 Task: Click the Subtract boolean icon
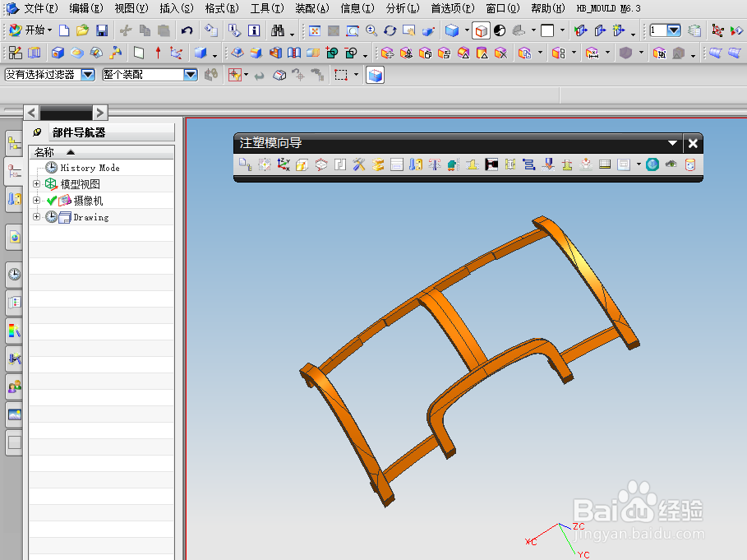tap(351, 53)
